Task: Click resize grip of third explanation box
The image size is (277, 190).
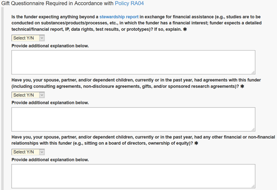Action: click(x=253, y=186)
